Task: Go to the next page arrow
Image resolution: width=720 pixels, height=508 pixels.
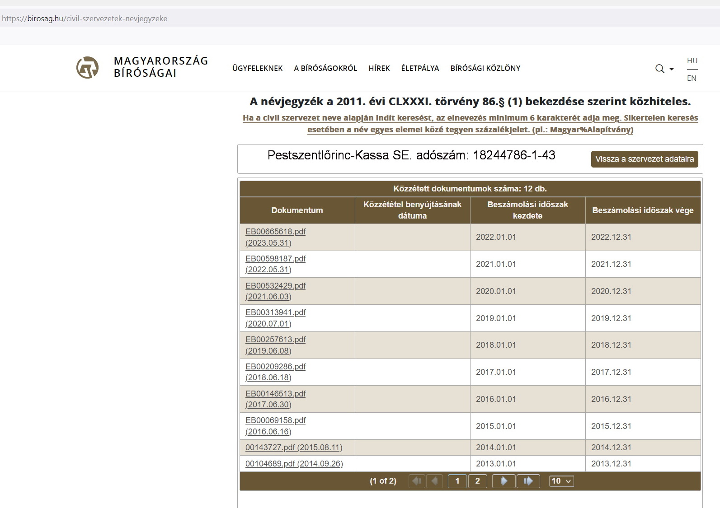Action: pos(503,481)
